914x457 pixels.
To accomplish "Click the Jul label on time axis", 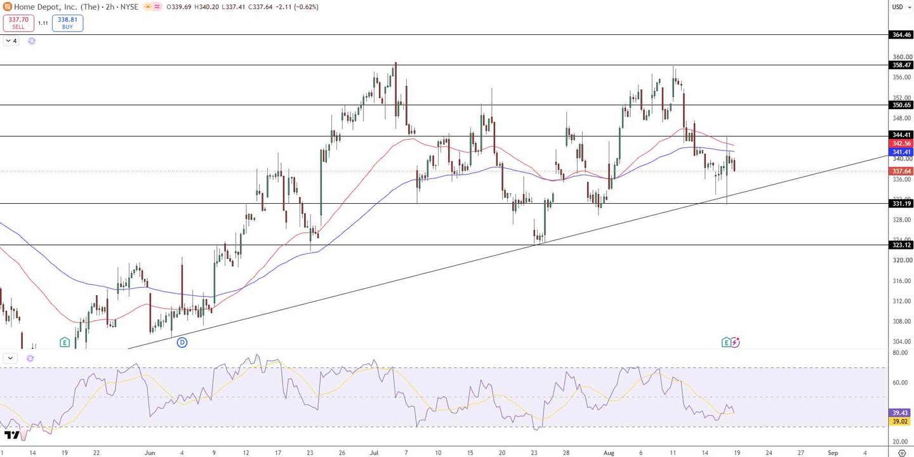I will pos(374,453).
